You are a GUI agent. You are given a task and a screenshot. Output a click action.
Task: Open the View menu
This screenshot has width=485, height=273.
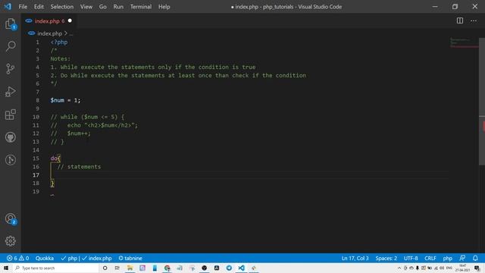86,7
